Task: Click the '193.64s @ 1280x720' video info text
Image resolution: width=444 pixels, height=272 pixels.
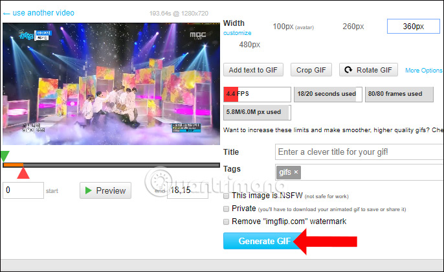Action: tap(179, 14)
